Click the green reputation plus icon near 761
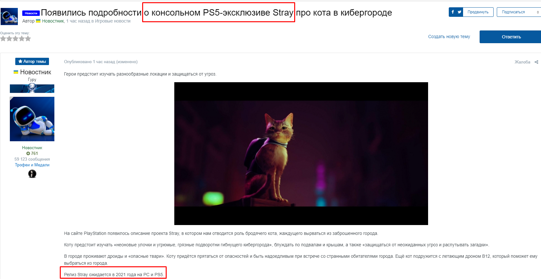541x279 pixels. click(28, 154)
